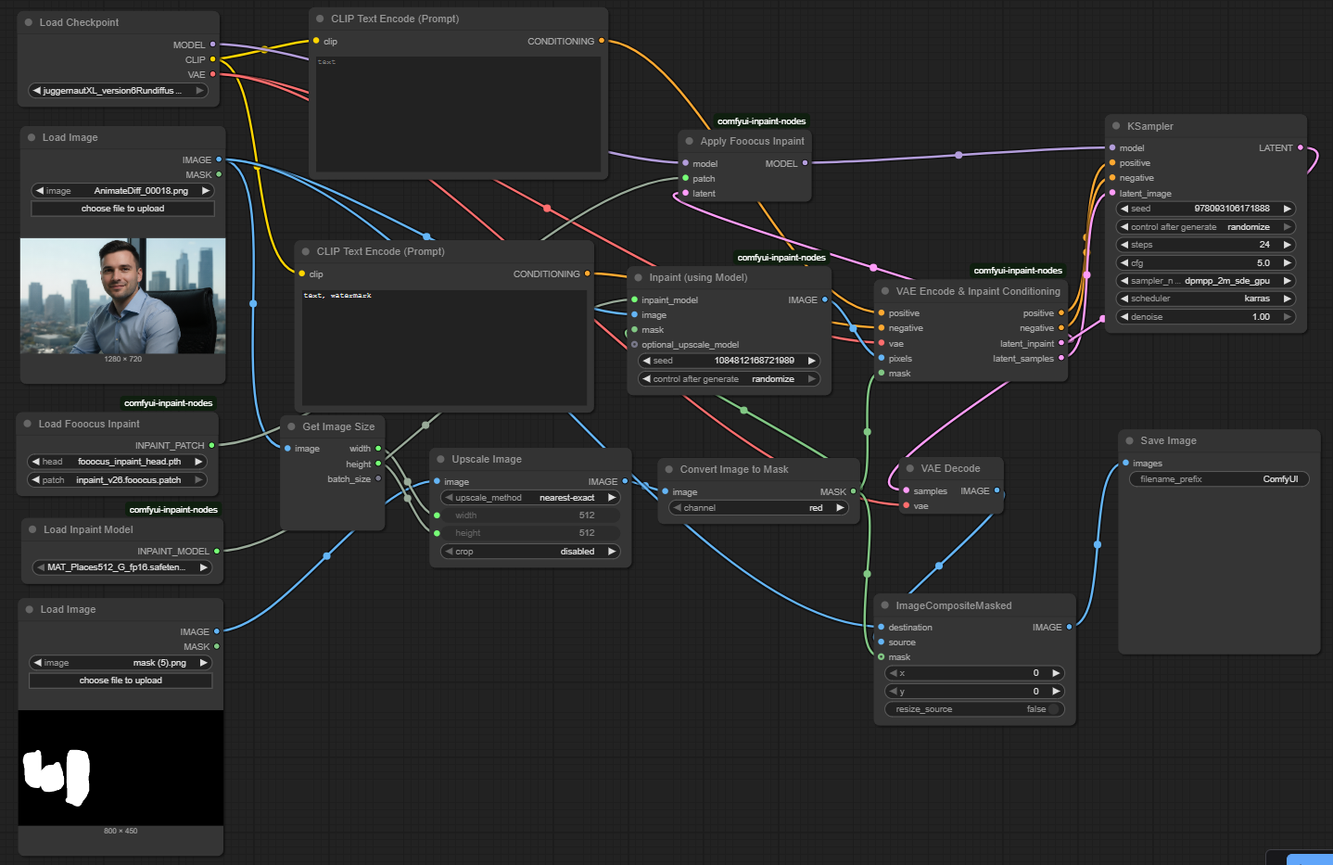Click next arrow on AnimateDiff_00018.png image selector
This screenshot has height=865, width=1333.
(205, 191)
